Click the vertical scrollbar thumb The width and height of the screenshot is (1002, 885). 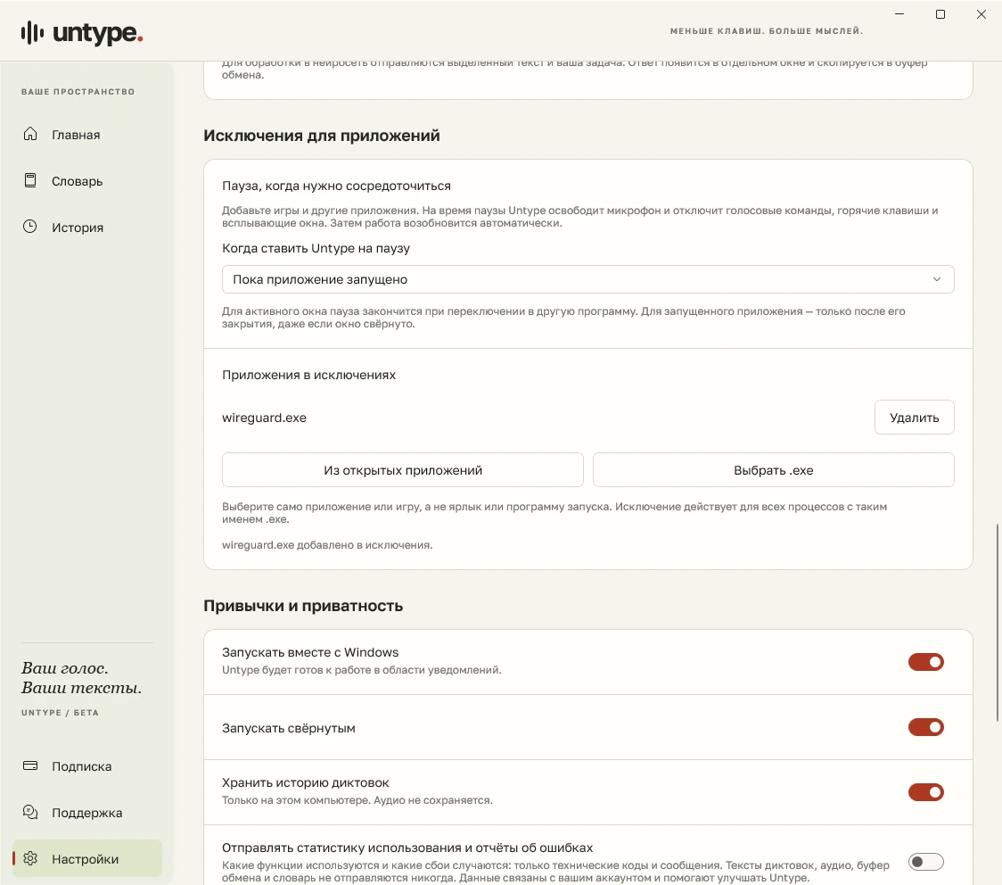998,622
